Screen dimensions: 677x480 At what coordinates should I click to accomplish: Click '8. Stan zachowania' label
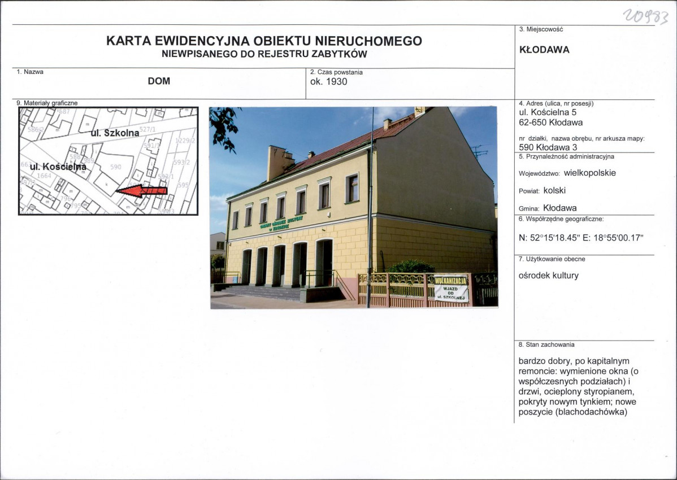546,344
